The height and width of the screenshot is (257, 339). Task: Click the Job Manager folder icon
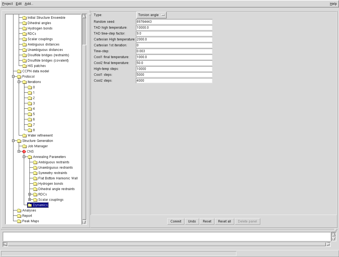coord(24,146)
